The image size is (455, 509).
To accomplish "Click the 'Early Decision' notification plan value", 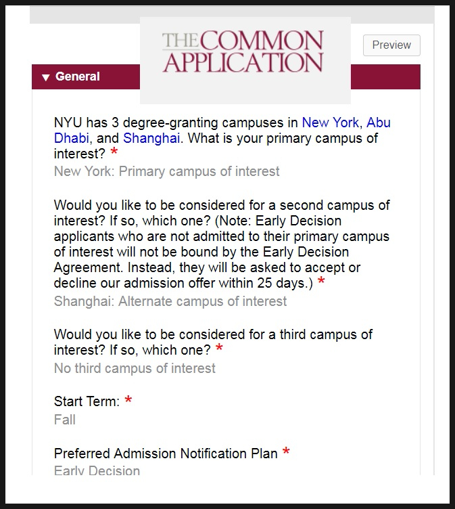I will 97,470.
